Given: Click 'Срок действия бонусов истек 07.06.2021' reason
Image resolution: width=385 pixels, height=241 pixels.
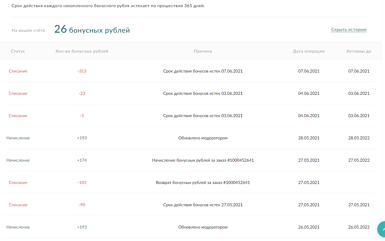Looking at the screenshot, I should click(203, 71).
